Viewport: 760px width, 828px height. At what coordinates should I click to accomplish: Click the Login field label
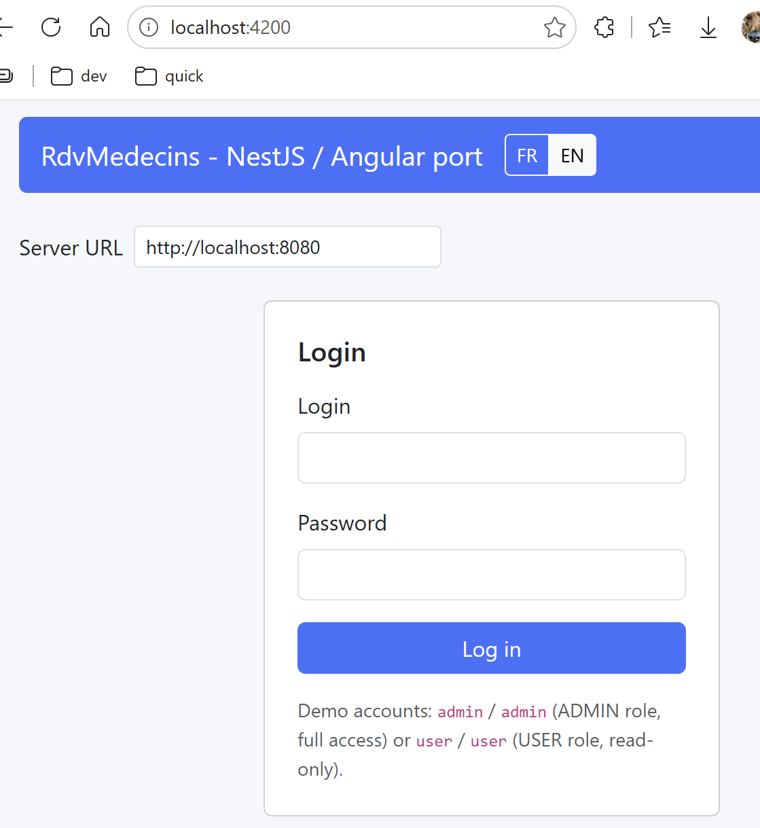pyautogui.click(x=324, y=406)
